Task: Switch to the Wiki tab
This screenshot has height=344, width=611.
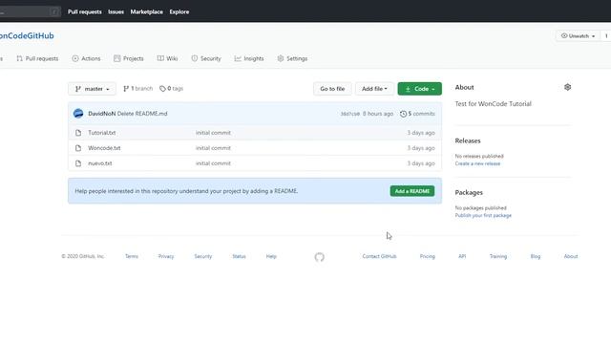Action: coord(168,58)
